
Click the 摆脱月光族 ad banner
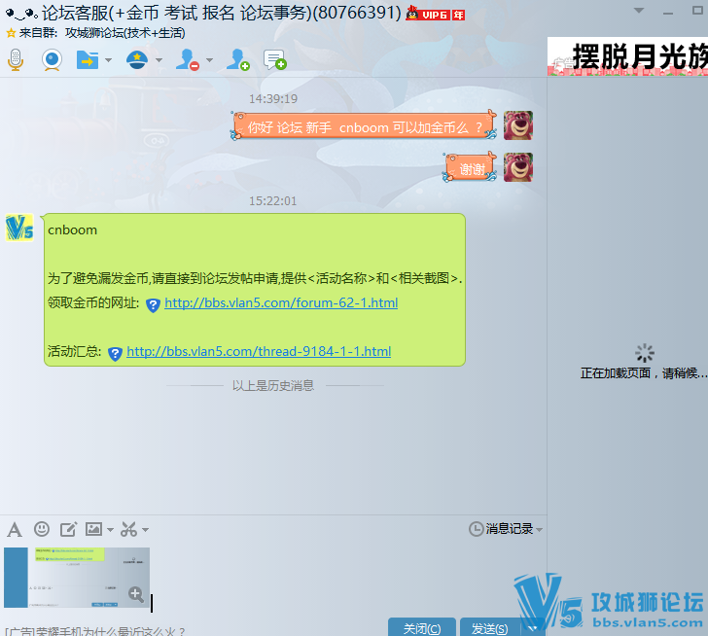pyautogui.click(x=627, y=56)
